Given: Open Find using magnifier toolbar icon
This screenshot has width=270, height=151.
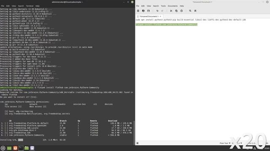Looking at the screenshot, I should 190,11.
